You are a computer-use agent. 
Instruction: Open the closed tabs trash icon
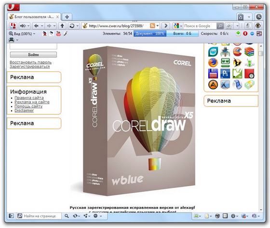[x=241, y=17]
